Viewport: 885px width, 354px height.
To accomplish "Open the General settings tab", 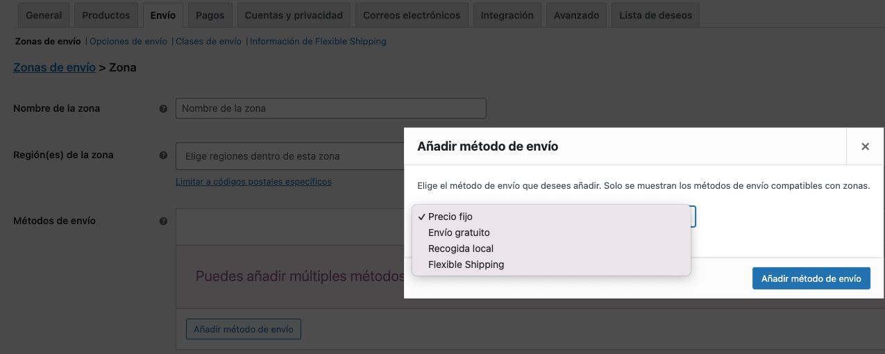I will [x=44, y=15].
